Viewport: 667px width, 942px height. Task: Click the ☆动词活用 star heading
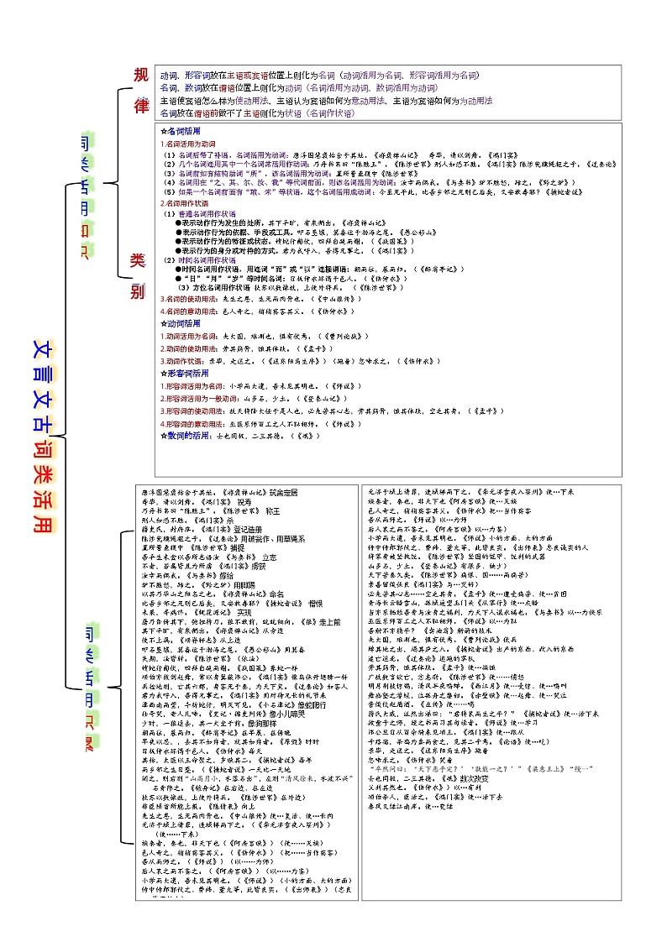click(180, 322)
